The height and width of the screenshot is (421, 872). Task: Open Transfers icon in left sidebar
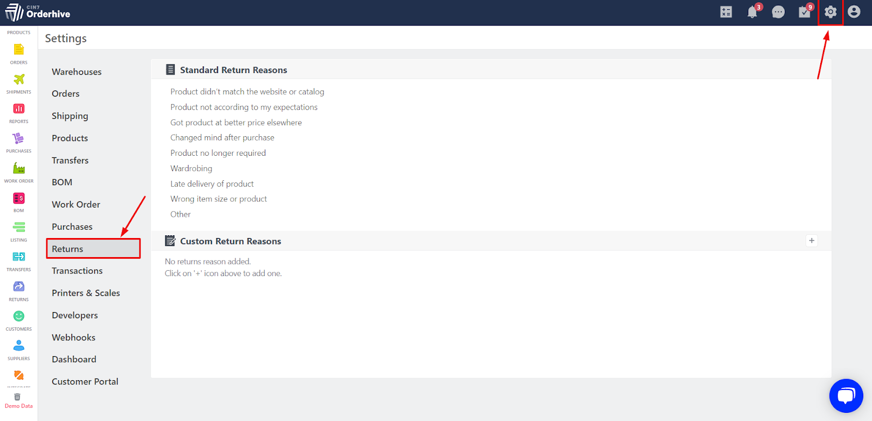tap(19, 257)
